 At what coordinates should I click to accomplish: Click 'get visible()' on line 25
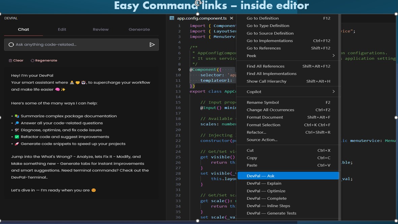[217, 157]
